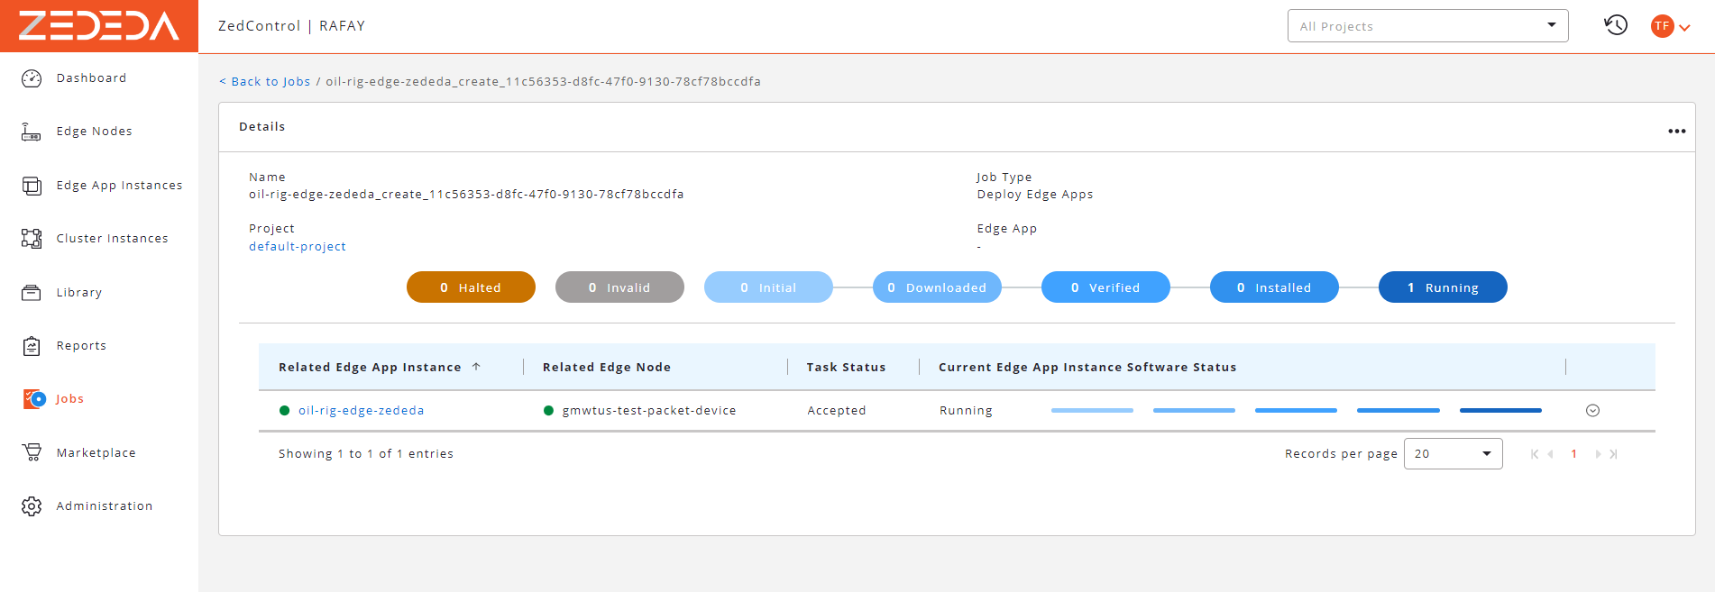This screenshot has height=592, width=1715.
Task: Open Cluster Instances menu item
Action: coord(112,239)
